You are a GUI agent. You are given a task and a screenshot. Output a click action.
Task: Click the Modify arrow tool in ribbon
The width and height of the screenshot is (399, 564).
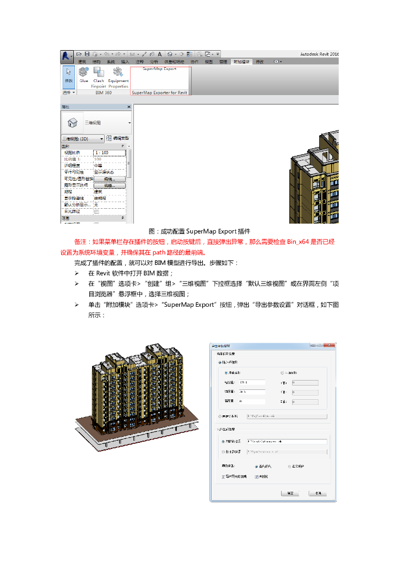pyautogui.click(x=69, y=77)
